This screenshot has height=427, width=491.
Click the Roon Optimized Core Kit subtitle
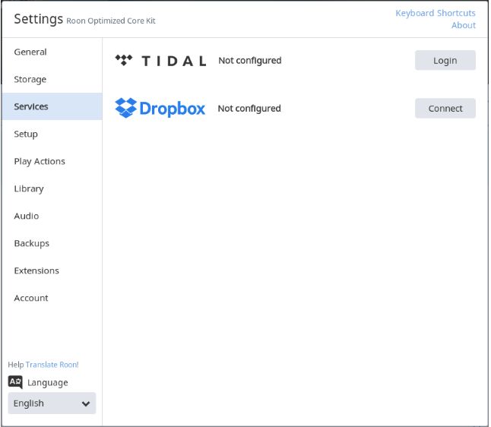[x=111, y=21]
